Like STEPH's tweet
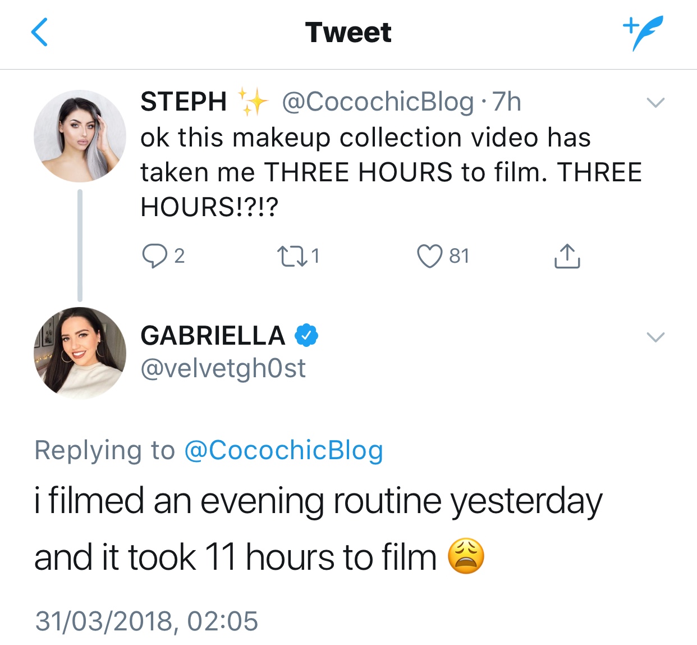The width and height of the screenshot is (697, 645). (x=430, y=257)
